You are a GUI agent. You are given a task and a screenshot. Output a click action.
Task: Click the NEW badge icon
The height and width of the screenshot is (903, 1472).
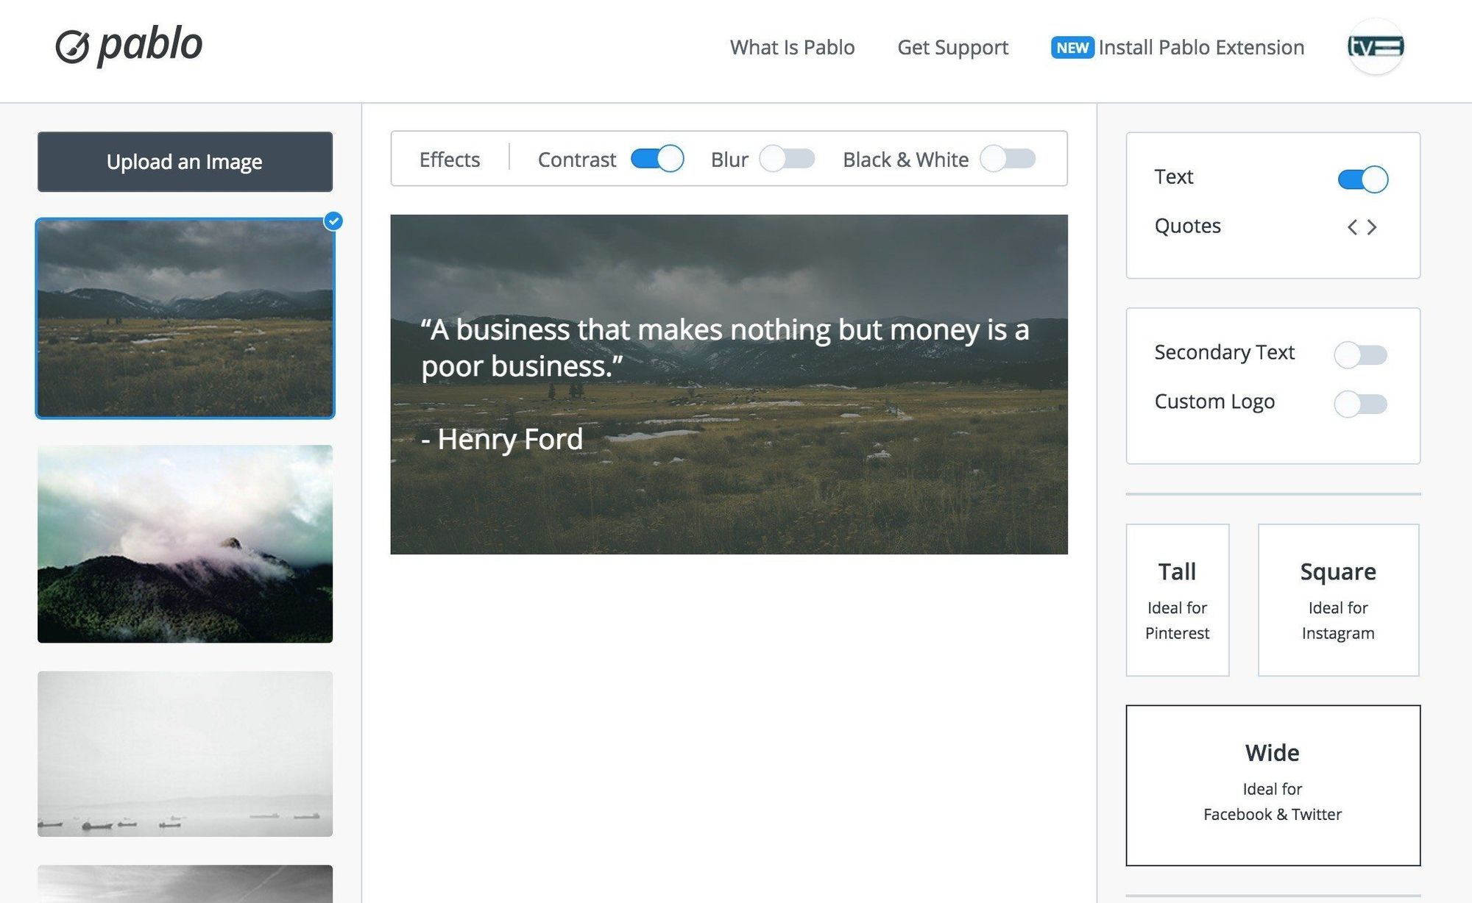1072,48
